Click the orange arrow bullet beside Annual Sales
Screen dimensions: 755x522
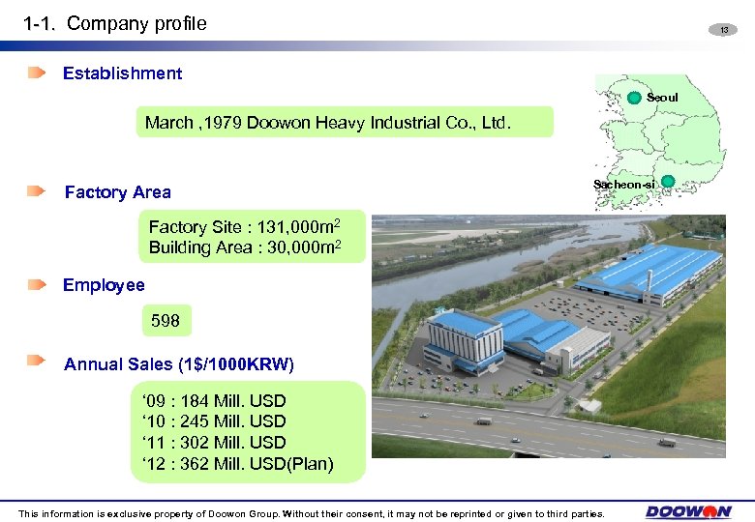[36, 360]
